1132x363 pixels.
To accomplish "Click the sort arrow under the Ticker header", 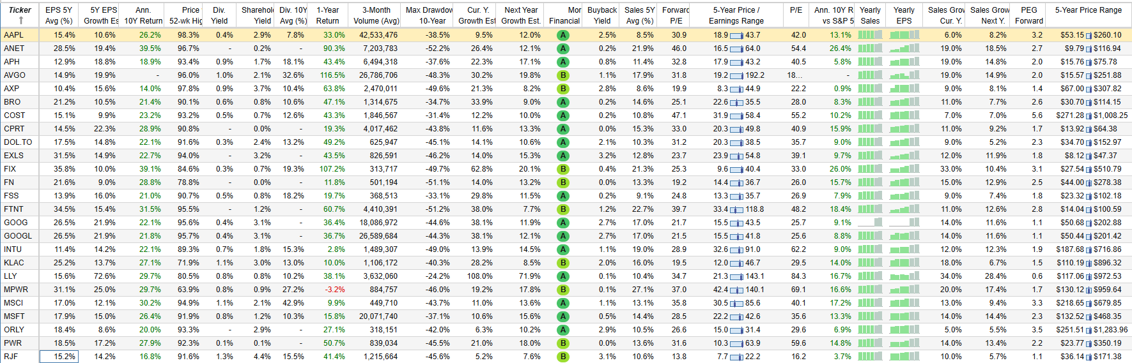I will point(20,21).
